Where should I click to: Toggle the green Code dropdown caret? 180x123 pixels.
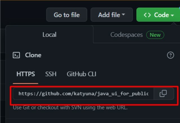(172, 15)
